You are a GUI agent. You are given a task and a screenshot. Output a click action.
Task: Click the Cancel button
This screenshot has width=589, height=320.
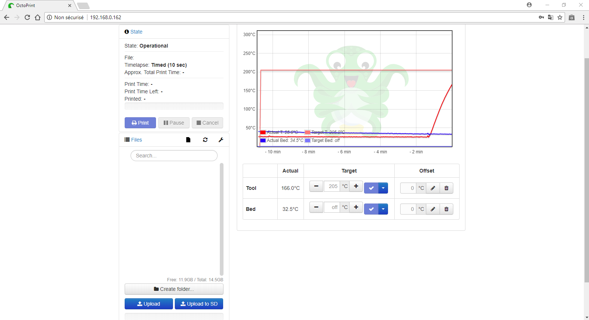click(x=207, y=123)
